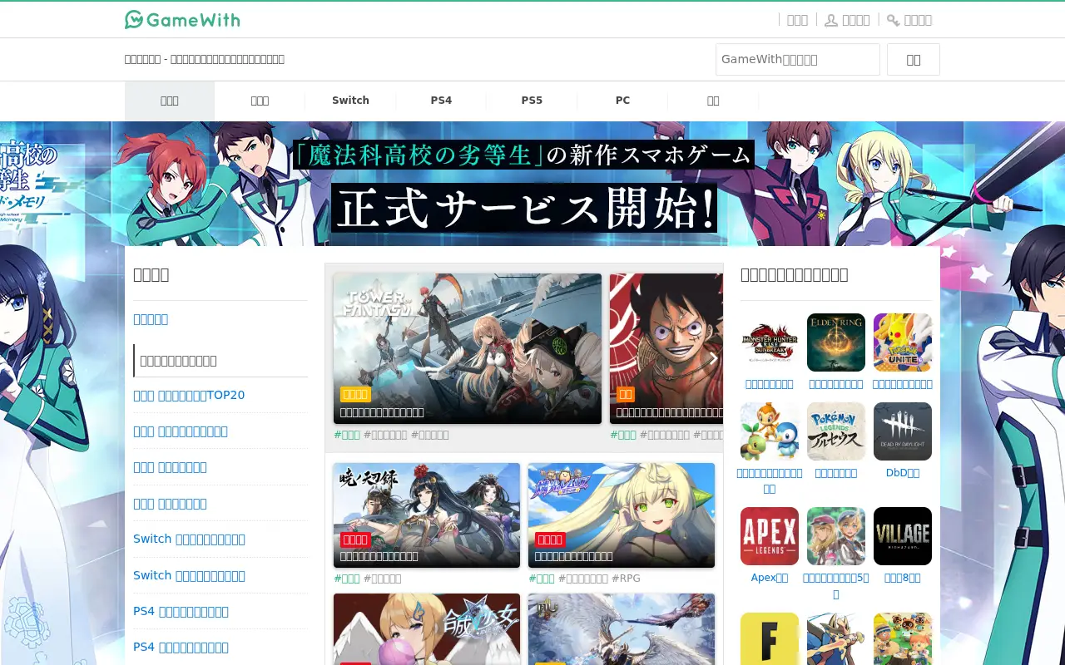
Task: Click the GameWith logo
Action: [x=182, y=19]
